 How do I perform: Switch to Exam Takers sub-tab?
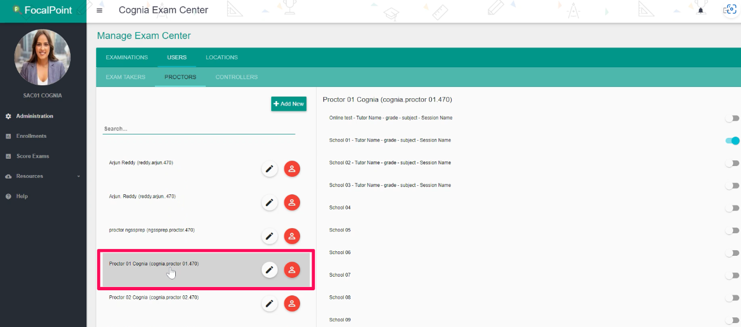(125, 77)
